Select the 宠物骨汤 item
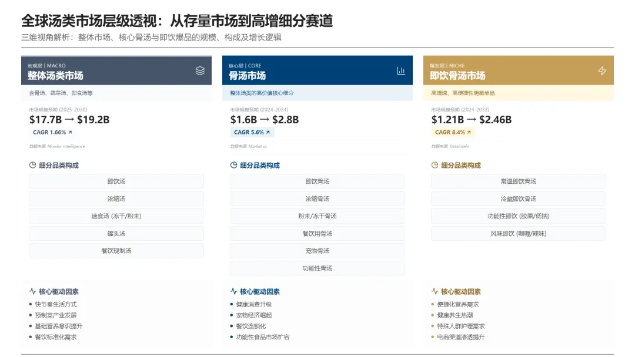 (x=318, y=251)
